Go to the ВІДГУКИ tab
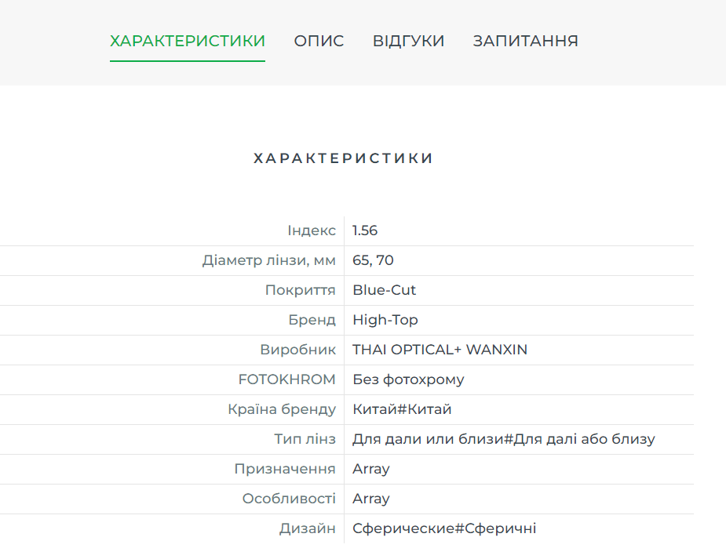Viewport: 726px width, 559px height. [408, 41]
